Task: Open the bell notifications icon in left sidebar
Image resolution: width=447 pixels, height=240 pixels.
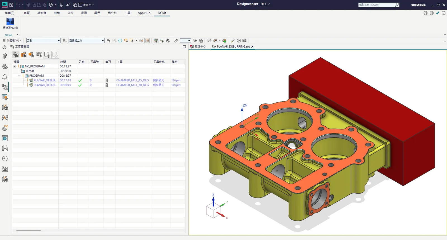Action: point(5,77)
